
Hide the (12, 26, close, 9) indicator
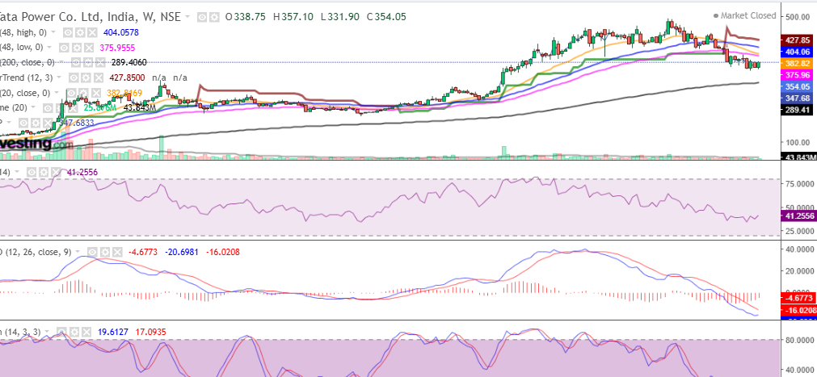click(93, 252)
